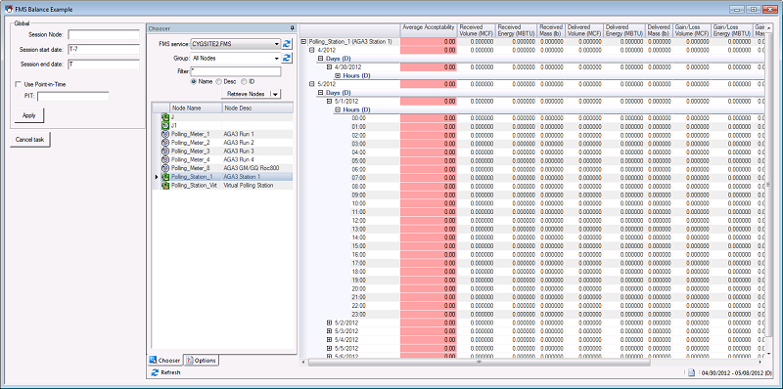Open the FMS service dropdown
This screenshot has width=783, height=389.
point(277,44)
